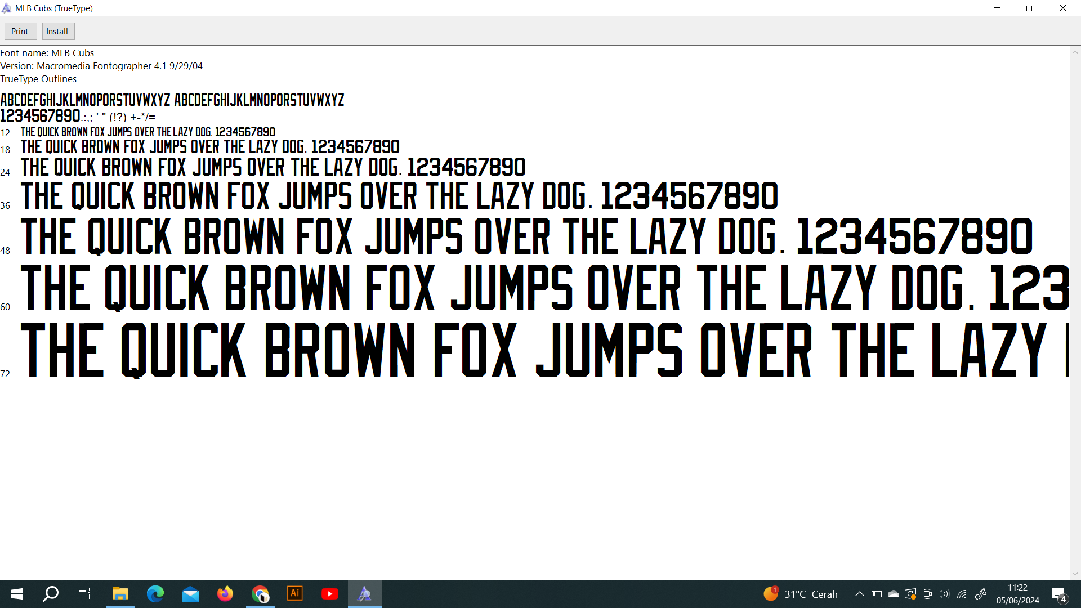Click the scrollbar down arrow
Screen dimensions: 1081x608
tap(1075, 574)
